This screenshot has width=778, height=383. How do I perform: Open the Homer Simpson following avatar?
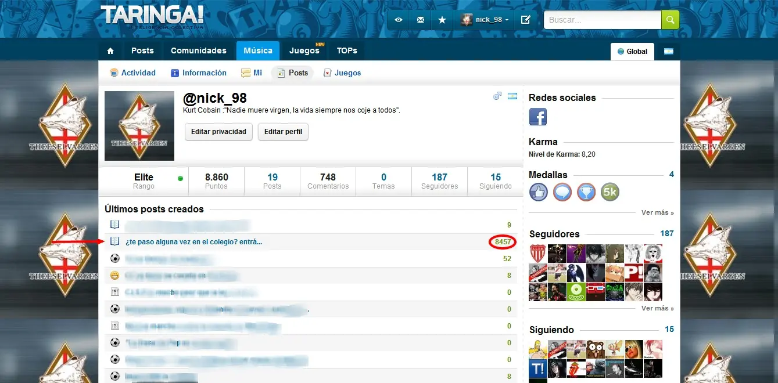pos(538,349)
